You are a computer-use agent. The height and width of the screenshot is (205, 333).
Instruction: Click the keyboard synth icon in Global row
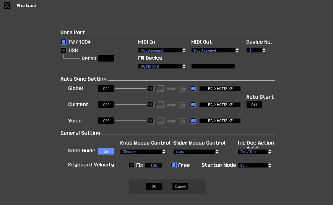182,89
